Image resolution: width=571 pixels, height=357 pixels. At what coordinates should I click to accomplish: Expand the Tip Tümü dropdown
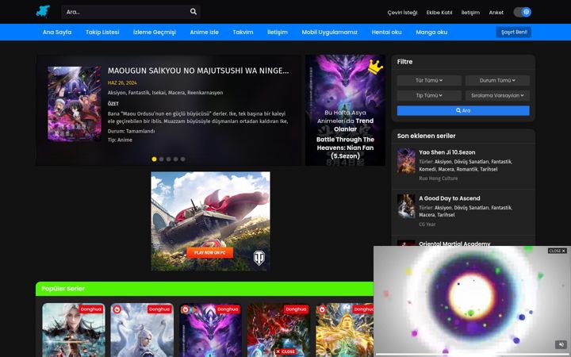(x=429, y=95)
